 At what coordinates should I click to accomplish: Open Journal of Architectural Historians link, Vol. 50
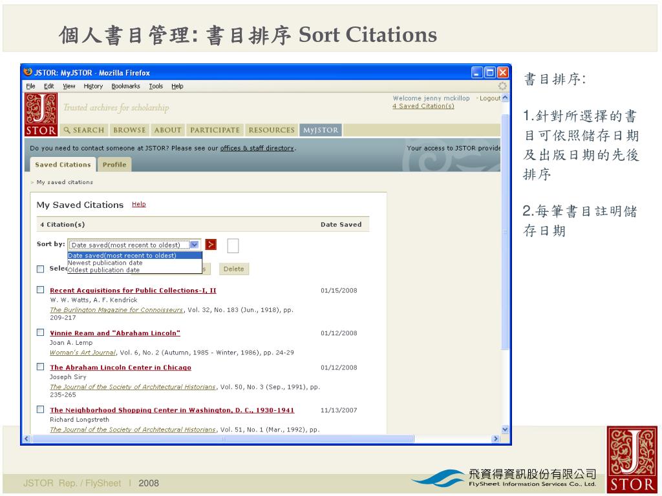(133, 387)
